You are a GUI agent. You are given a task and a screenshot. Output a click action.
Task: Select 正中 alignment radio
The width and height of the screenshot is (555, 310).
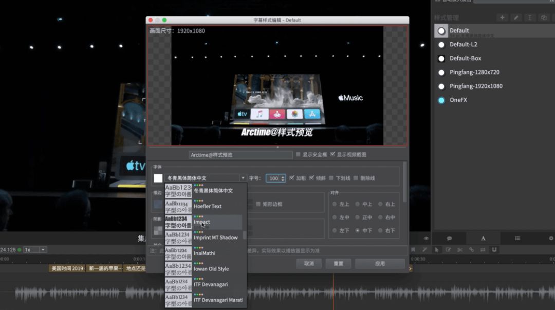click(x=358, y=217)
